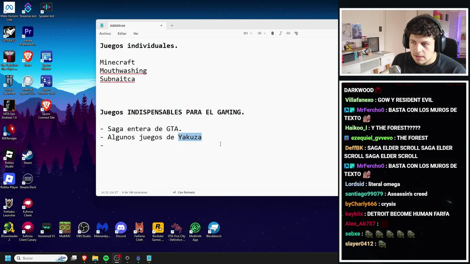Viewport: 470px width, 264px height.
Task: Select Blockbench desktop icon
Action: pos(214,230)
